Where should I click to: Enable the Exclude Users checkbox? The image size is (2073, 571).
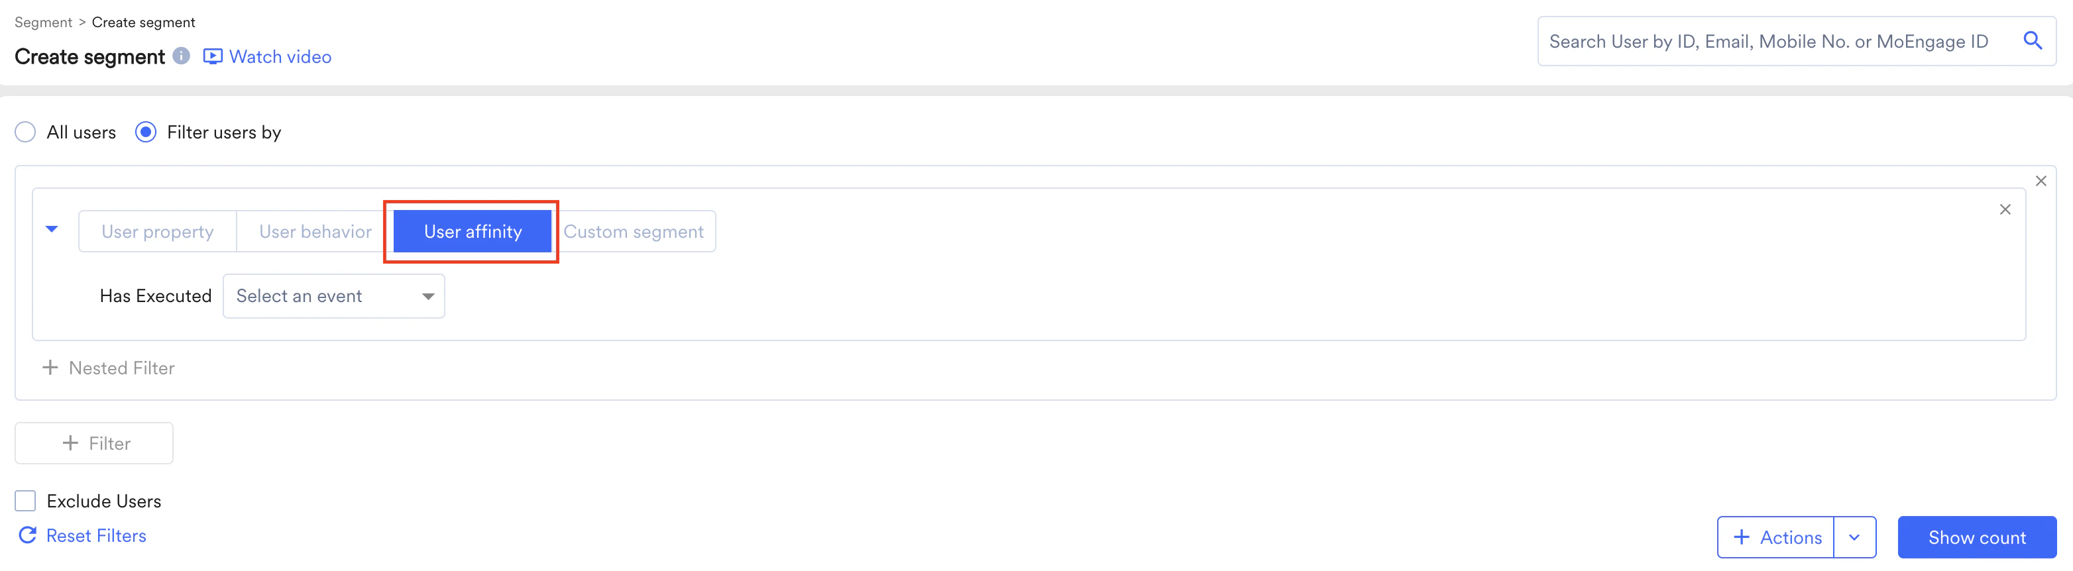pyautogui.click(x=25, y=500)
